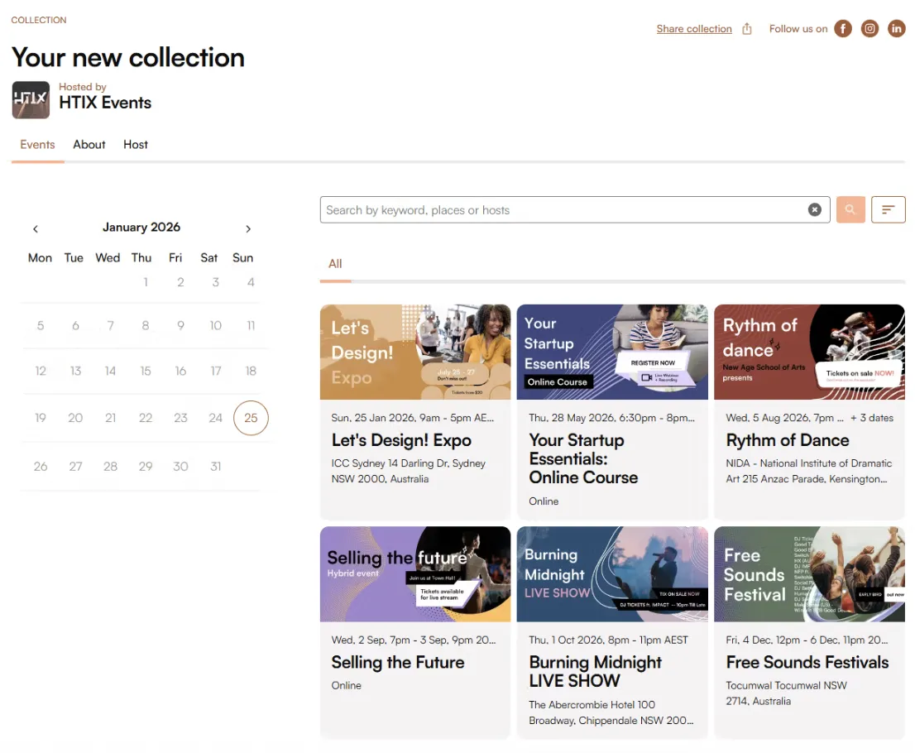Click the Burning Midnight LIVE SHOW title
Screen dimensions: 915x753
(x=595, y=672)
